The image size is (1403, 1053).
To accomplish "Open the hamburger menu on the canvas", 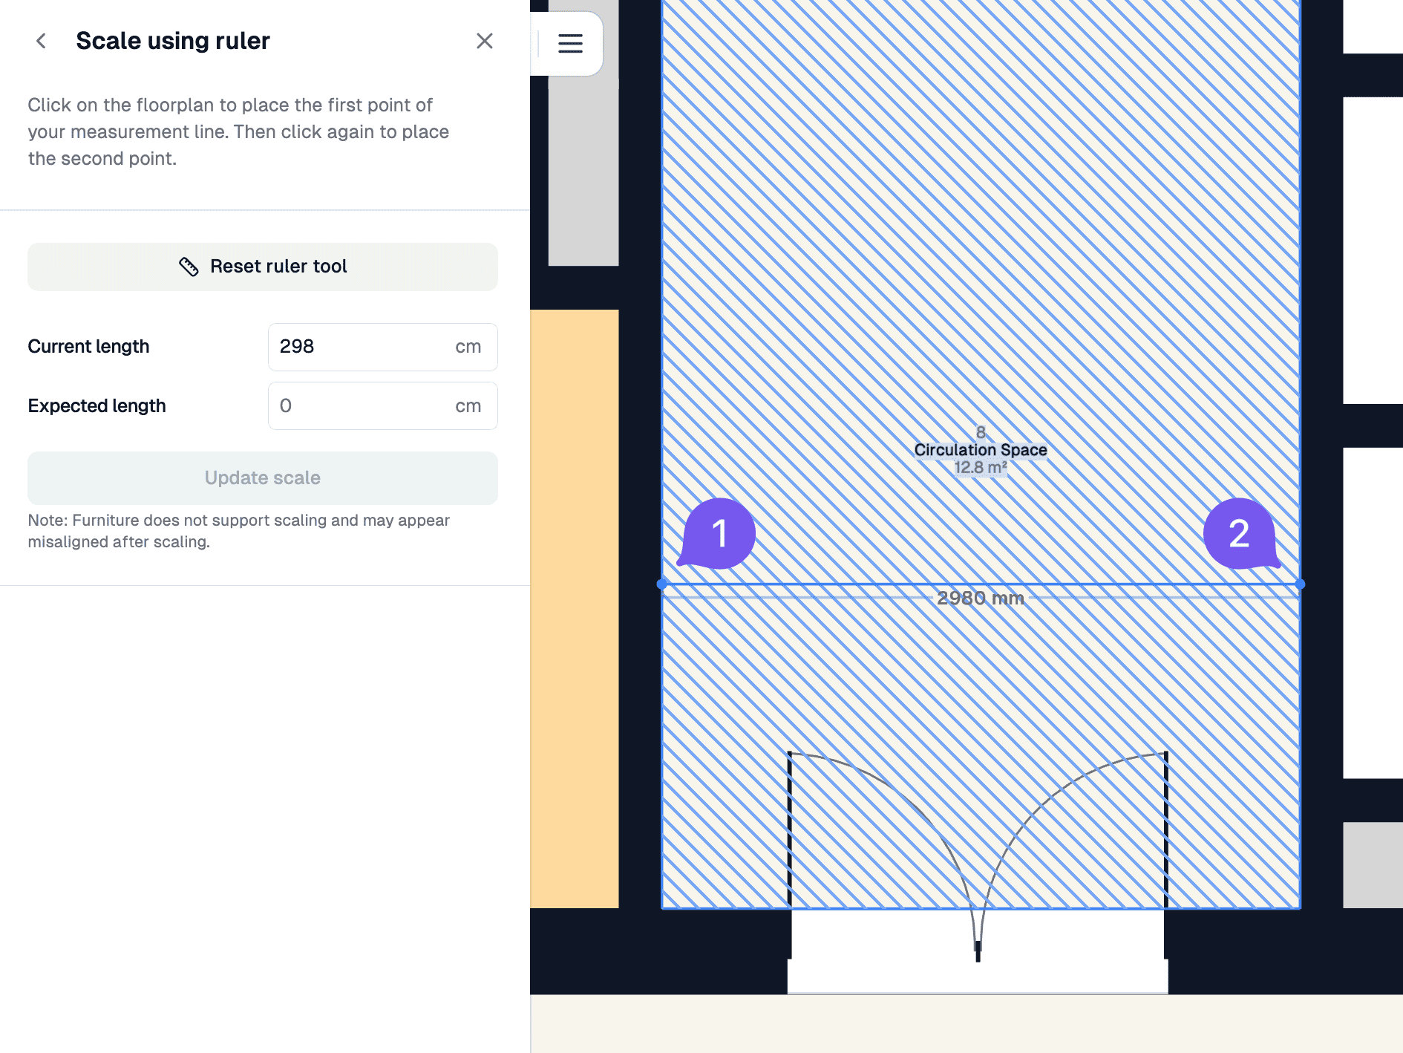I will (570, 43).
